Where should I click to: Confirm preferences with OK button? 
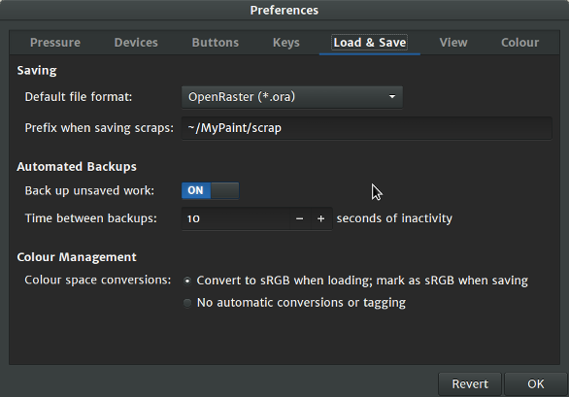click(x=536, y=384)
